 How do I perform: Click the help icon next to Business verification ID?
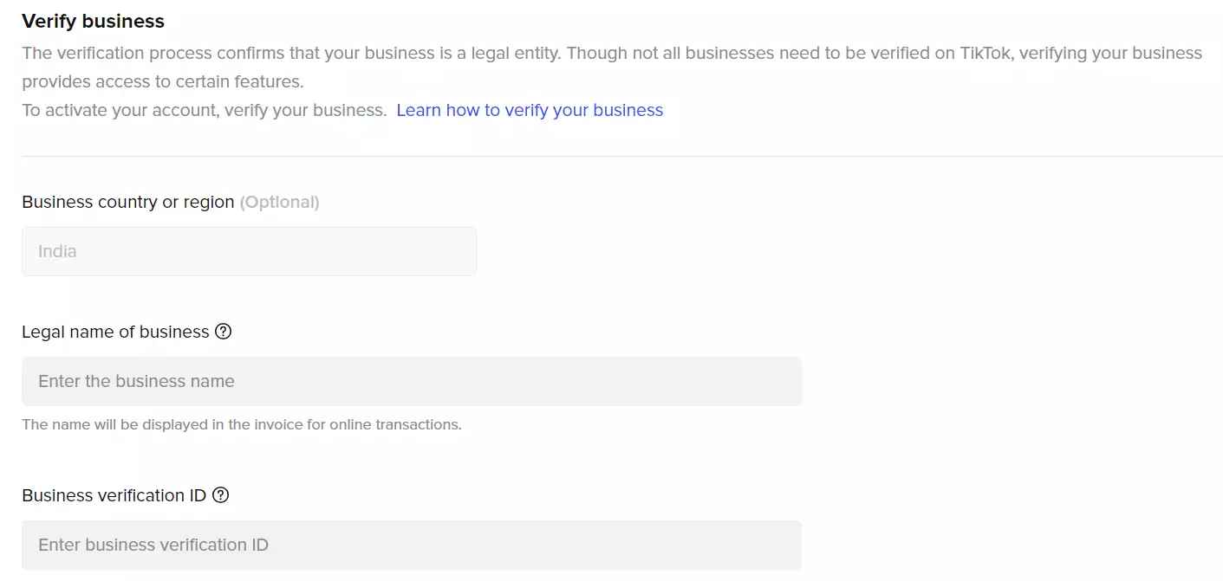[221, 495]
